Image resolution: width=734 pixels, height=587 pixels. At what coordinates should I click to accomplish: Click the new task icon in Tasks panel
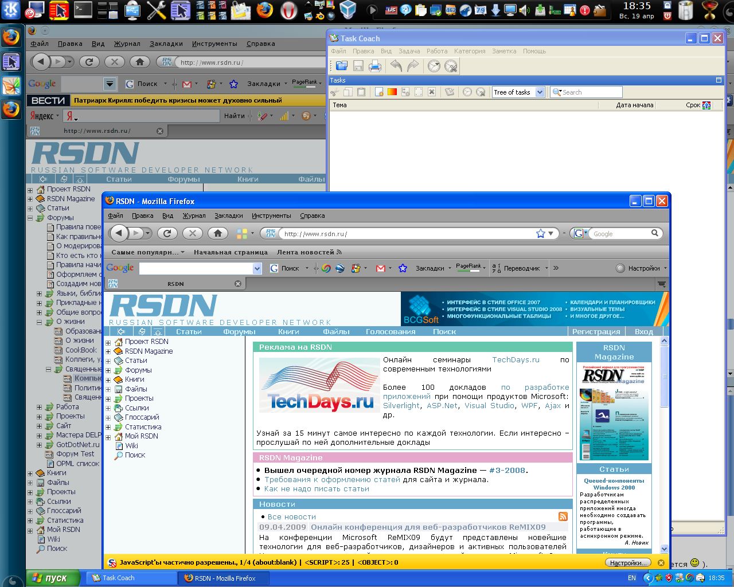pyautogui.click(x=379, y=92)
